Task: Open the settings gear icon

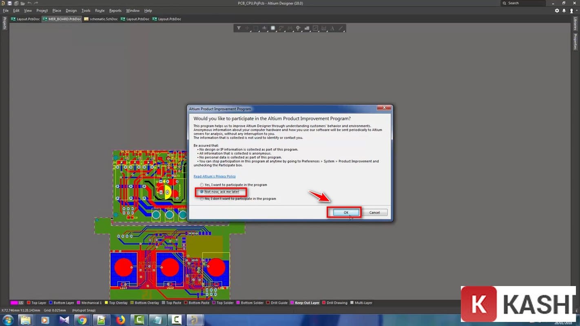Action: pyautogui.click(x=557, y=11)
